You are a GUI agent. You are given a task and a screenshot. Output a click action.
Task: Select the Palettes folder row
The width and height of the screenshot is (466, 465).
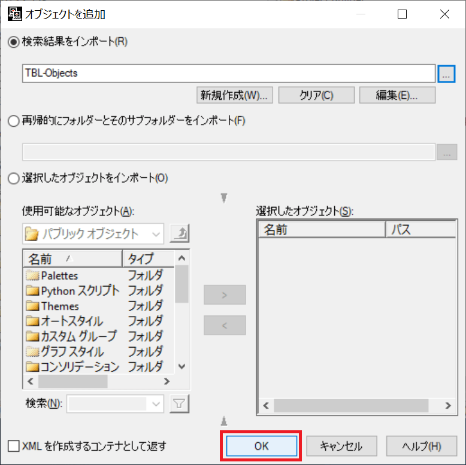pyautogui.click(x=99, y=275)
